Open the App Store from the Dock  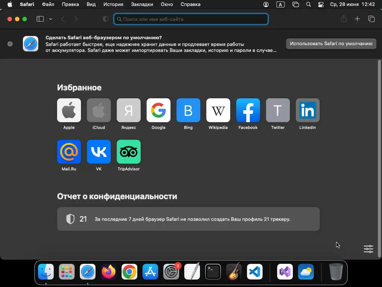coord(150,272)
